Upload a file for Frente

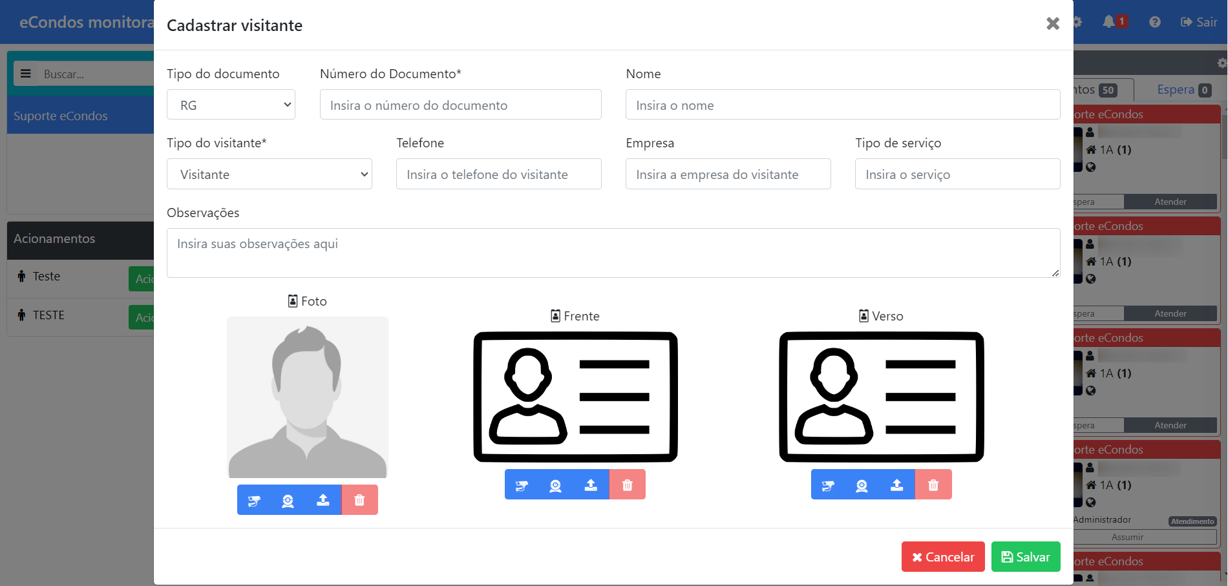point(591,485)
